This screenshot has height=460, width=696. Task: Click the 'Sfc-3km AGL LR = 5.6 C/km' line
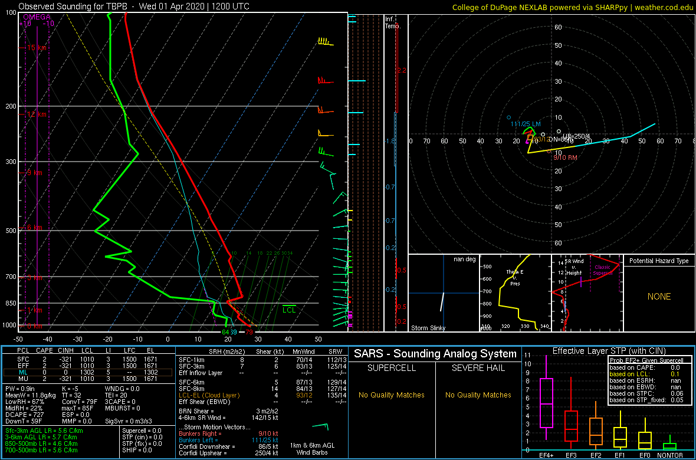pos(44,431)
